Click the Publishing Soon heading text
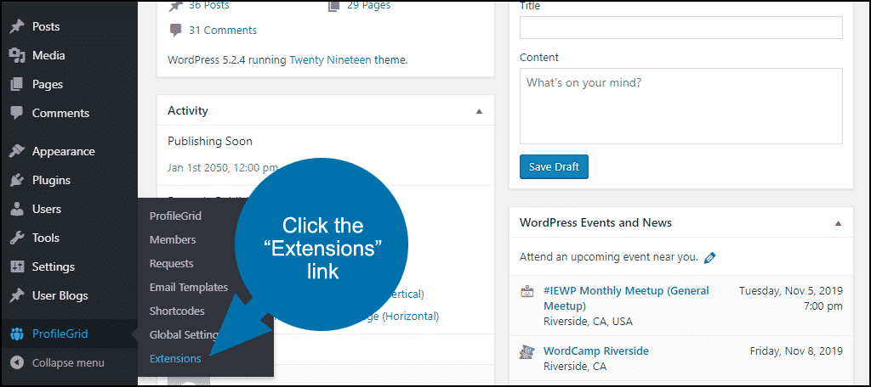 210,142
